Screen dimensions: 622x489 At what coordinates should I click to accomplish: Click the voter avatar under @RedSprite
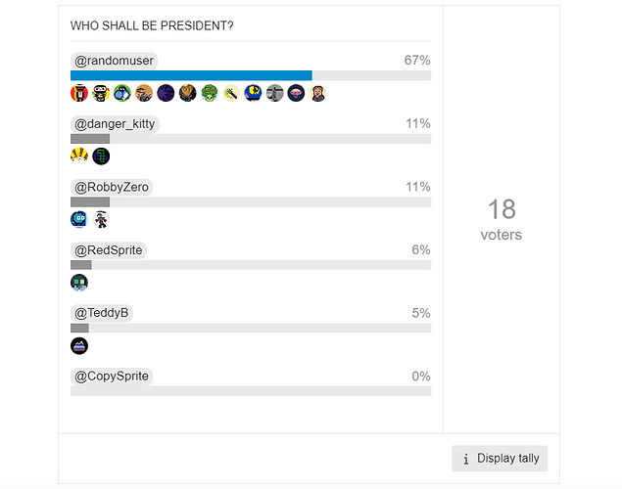[79, 283]
